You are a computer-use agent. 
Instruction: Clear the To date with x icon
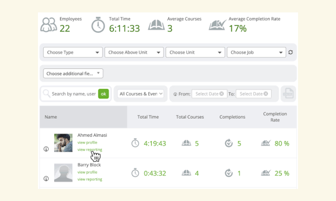coord(266,94)
